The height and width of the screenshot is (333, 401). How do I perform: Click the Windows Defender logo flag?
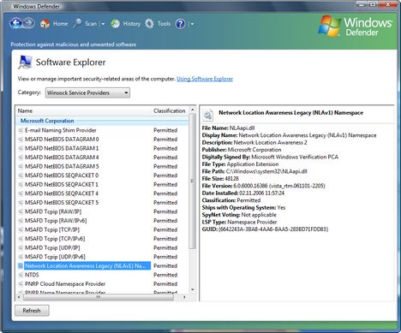pos(330,27)
